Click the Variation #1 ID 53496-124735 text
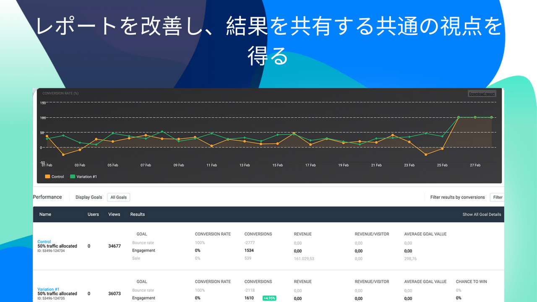Viewport: 537px width, 302px height. click(x=52, y=298)
